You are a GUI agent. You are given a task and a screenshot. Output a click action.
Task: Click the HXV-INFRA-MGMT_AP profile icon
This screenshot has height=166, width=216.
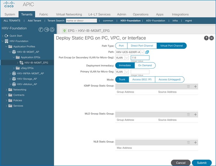pyautogui.click(x=14, y=73)
